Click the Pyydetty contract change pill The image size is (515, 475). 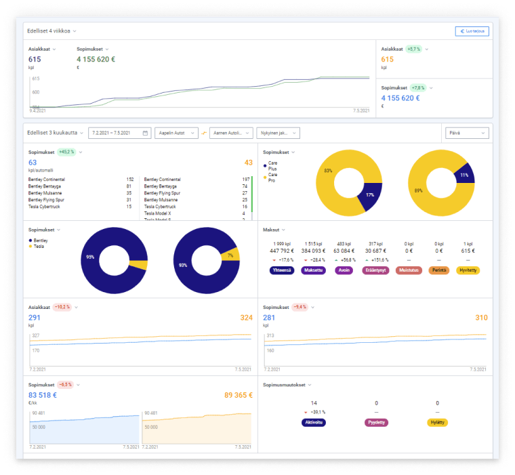click(376, 422)
